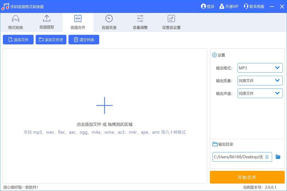Start merging with 开始合并 button
Screen dimensions: 287x191
247,177
